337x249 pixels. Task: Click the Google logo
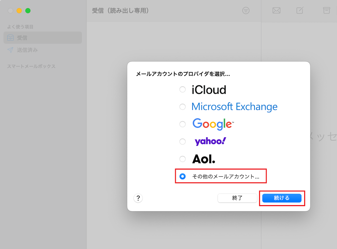point(213,124)
